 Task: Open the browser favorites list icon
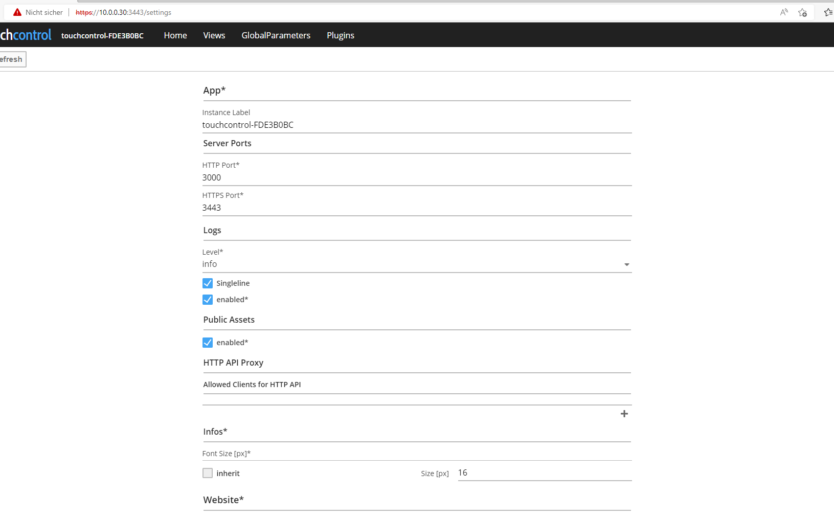tap(828, 12)
